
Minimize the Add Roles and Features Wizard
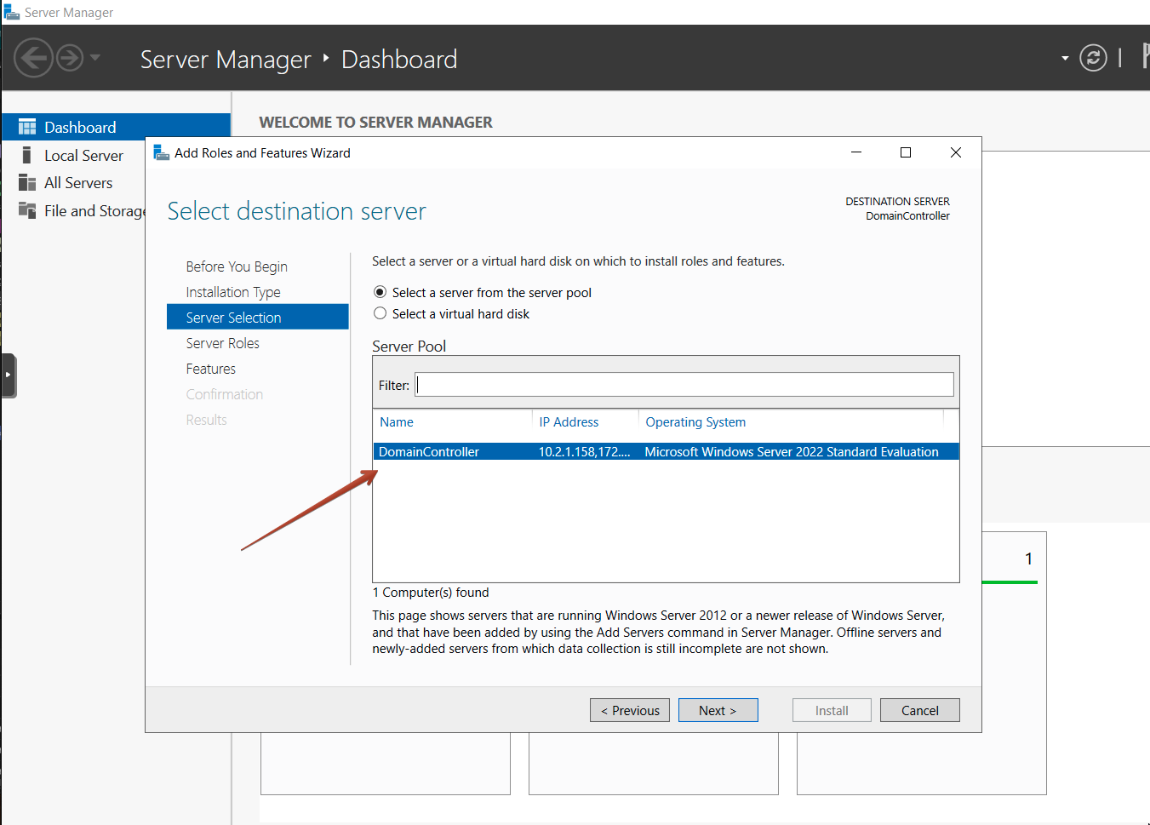point(856,152)
